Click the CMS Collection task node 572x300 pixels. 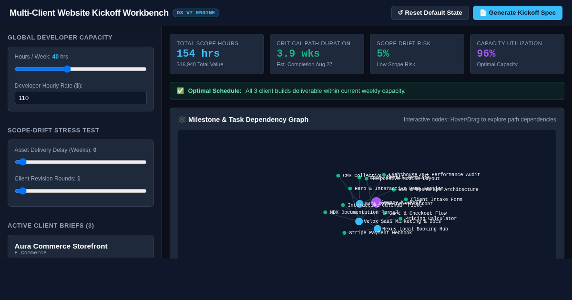[338, 176]
